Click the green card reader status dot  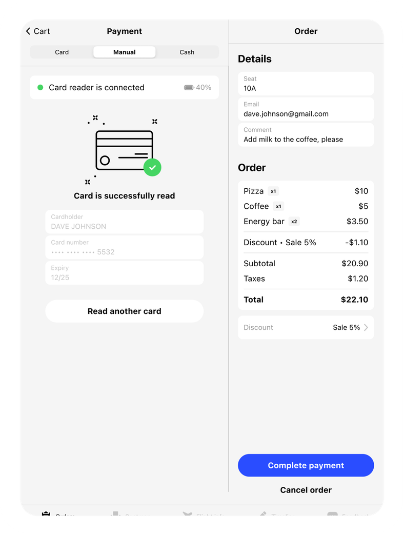tap(40, 88)
